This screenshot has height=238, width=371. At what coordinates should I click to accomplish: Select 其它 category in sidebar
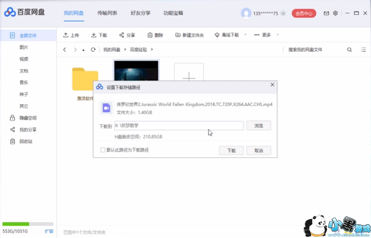point(23,106)
